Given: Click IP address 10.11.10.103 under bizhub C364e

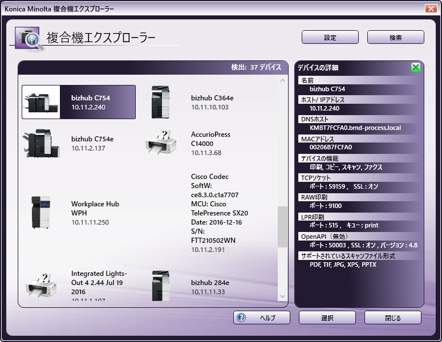Looking at the screenshot, I should click(x=210, y=107).
